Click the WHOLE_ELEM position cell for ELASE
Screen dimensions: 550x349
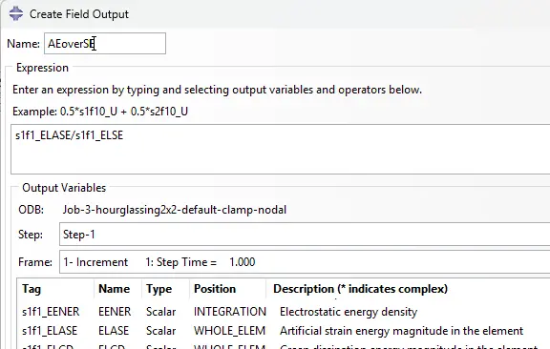coord(229,331)
